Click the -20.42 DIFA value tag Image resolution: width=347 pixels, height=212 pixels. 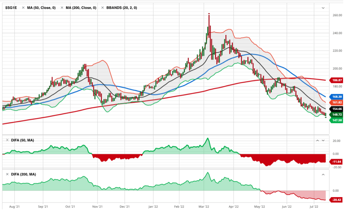[x=336, y=200]
